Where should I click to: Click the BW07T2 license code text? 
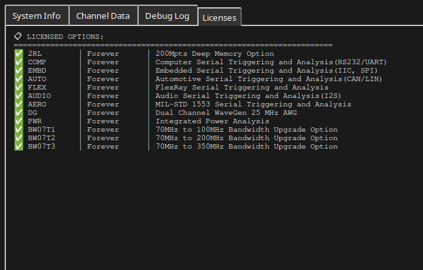(42, 138)
